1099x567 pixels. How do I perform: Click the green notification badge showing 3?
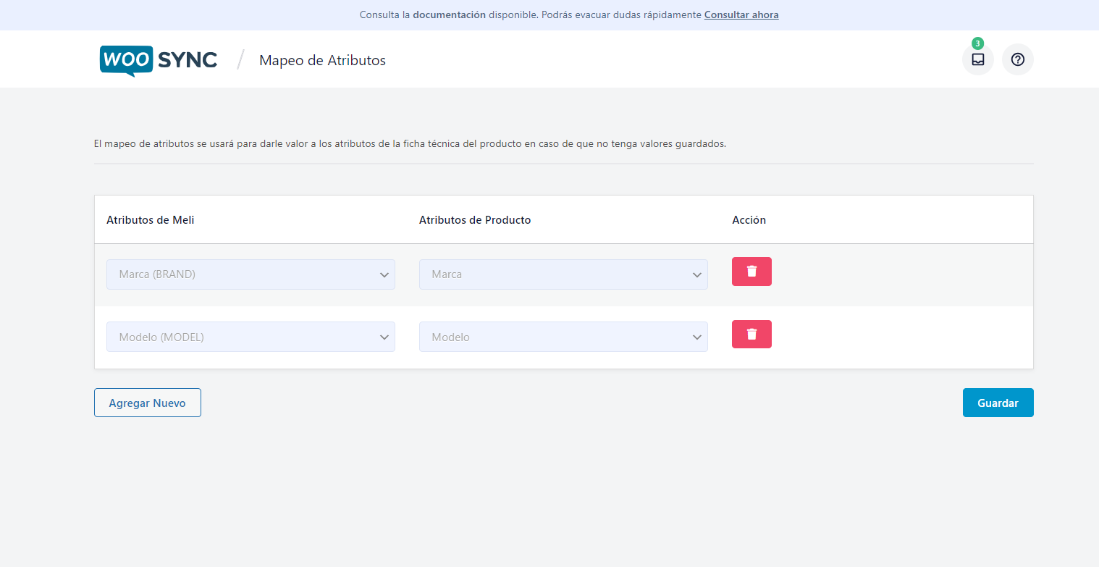tap(977, 43)
